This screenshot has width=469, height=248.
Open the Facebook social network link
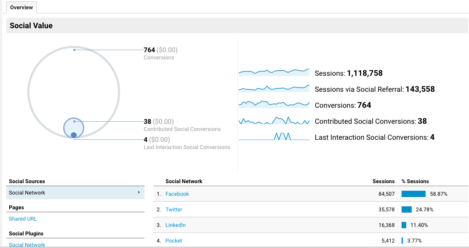(x=177, y=194)
